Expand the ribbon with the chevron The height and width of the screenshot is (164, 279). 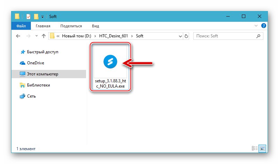256,26
